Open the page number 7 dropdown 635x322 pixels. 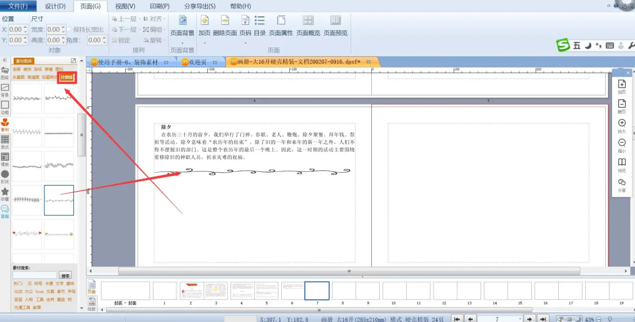coord(520,319)
